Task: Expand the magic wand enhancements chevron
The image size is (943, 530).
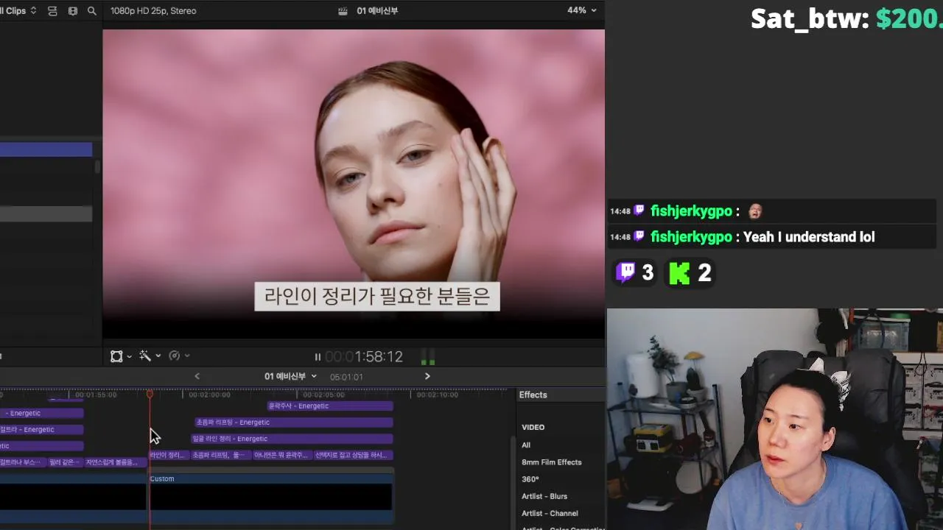Action: click(x=158, y=356)
